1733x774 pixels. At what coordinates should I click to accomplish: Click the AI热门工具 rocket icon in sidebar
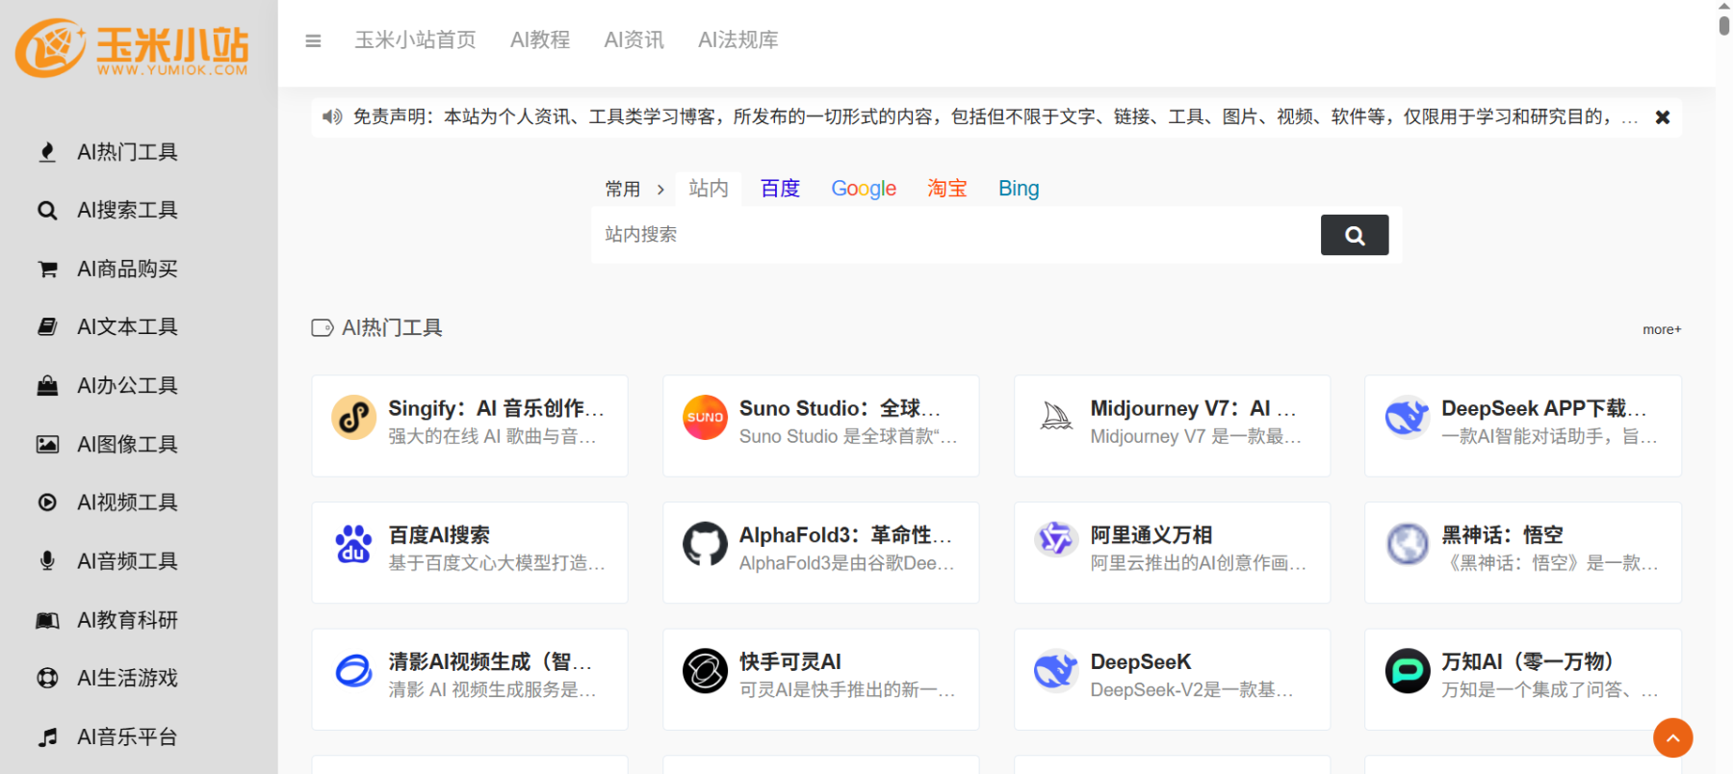(47, 152)
